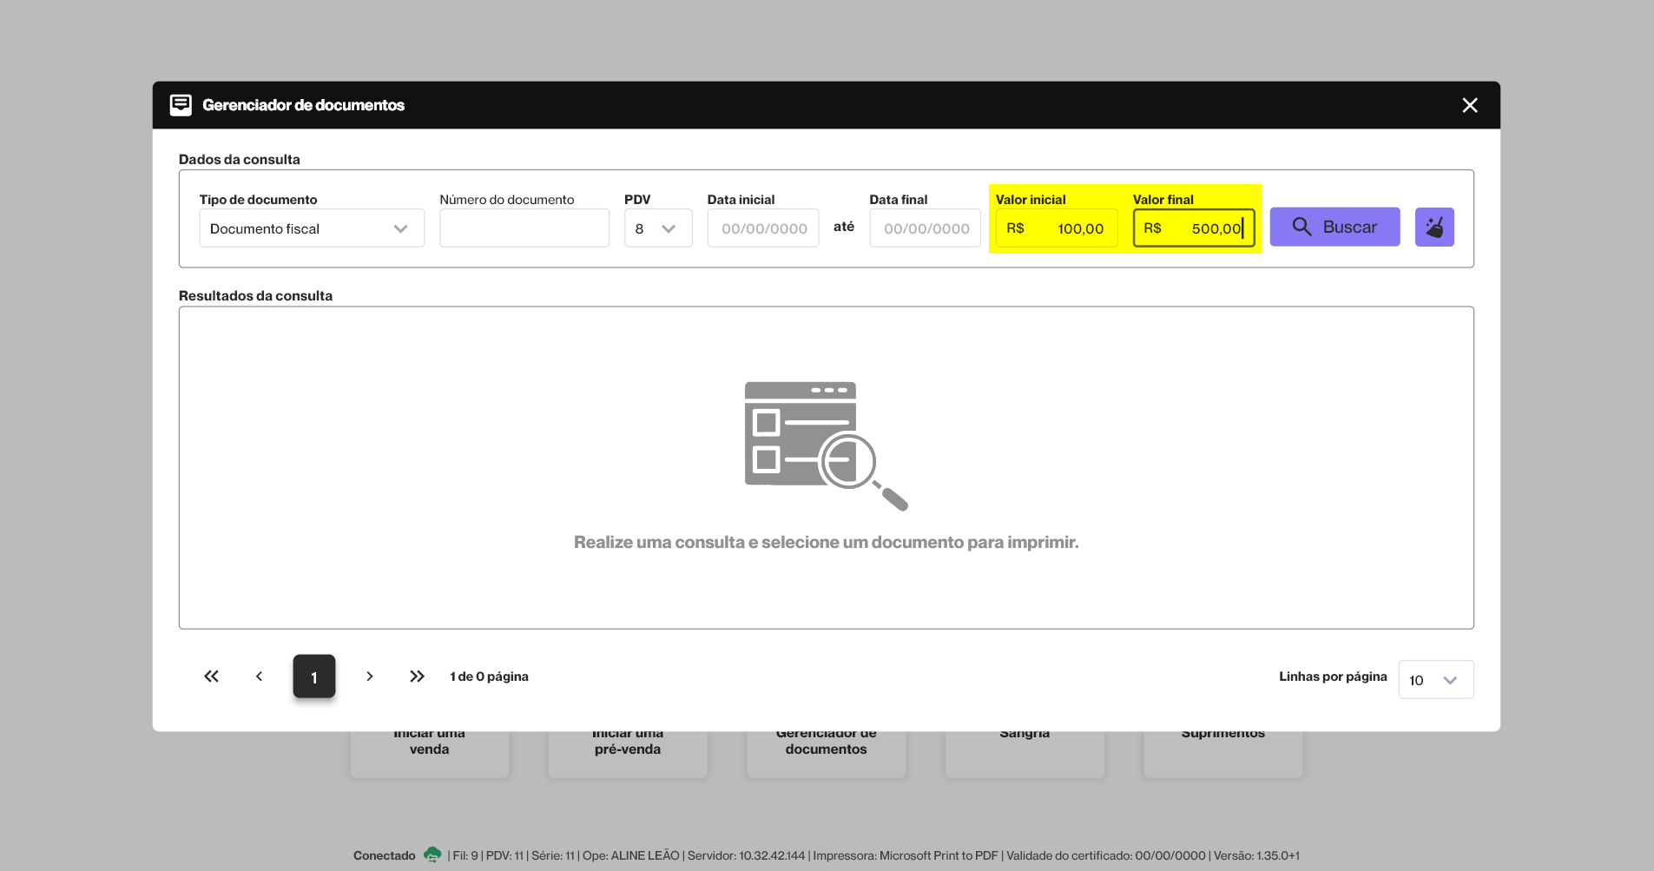This screenshot has width=1654, height=871.
Task: Click the Valor final amount field
Action: 1193,228
